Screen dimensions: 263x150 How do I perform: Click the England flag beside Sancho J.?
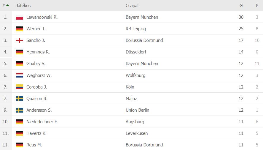20,40
